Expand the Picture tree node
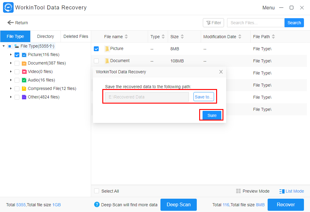Viewport: 310px width, 212px height. coord(11,55)
